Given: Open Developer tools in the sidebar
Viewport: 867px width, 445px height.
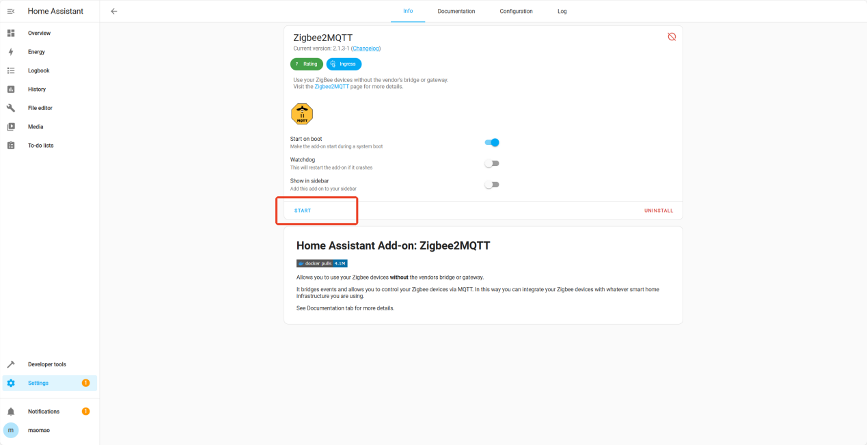Looking at the screenshot, I should click(50, 364).
